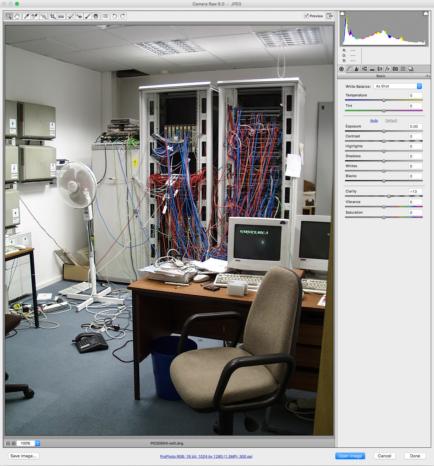Select the Red Eye Removal tool
Viewport: 434px width, 466px height.
[x=79, y=16]
